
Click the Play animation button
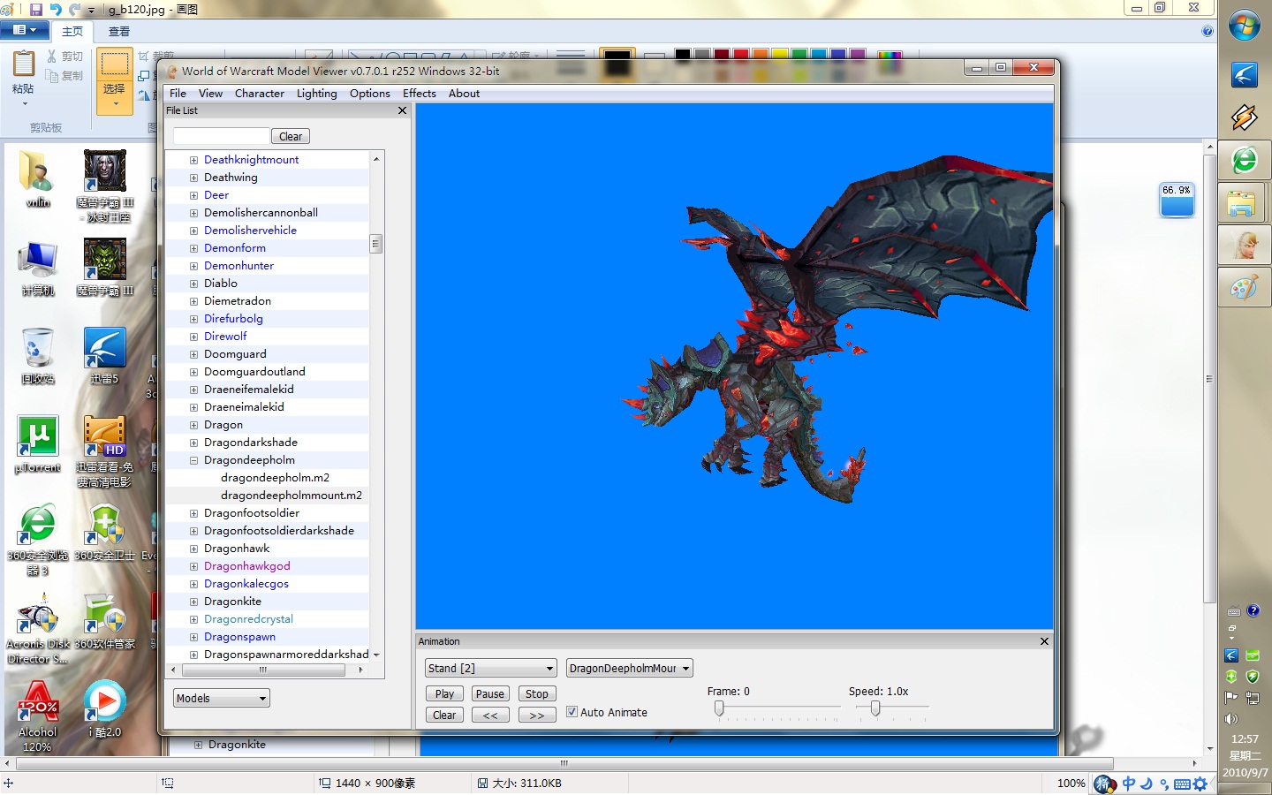click(444, 694)
